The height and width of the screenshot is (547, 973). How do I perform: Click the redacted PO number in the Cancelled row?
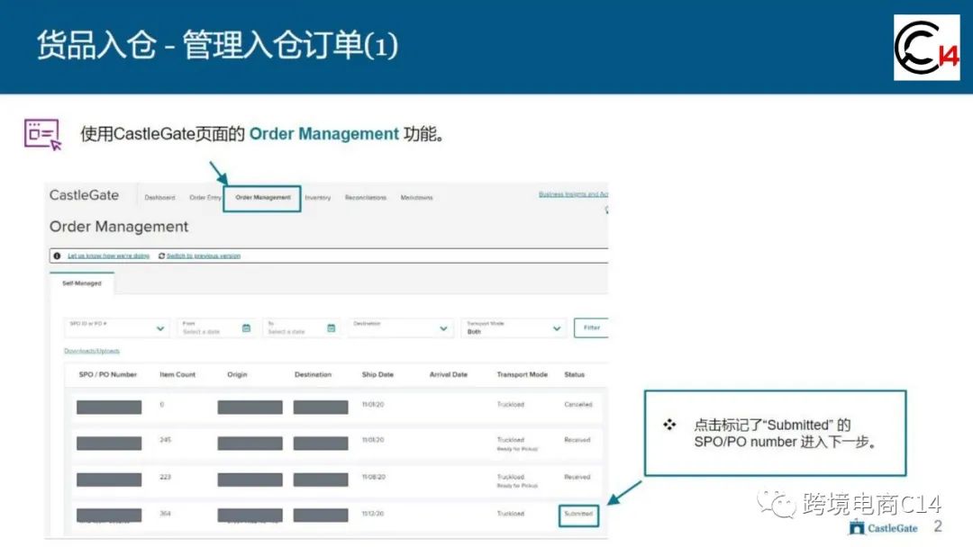[109, 407]
